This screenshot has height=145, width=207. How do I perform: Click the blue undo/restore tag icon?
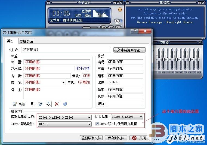(65, 104)
